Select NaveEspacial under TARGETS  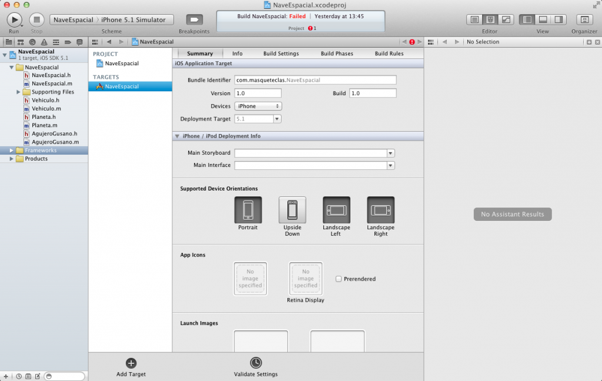(x=130, y=86)
